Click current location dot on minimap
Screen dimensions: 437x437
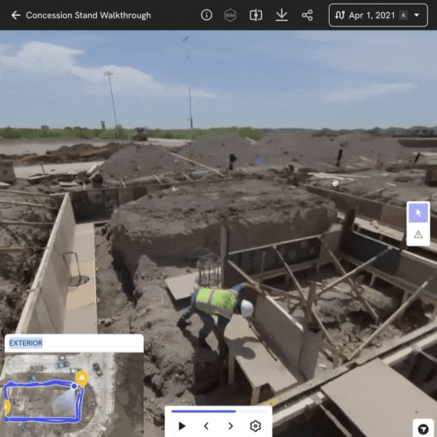pos(74,386)
